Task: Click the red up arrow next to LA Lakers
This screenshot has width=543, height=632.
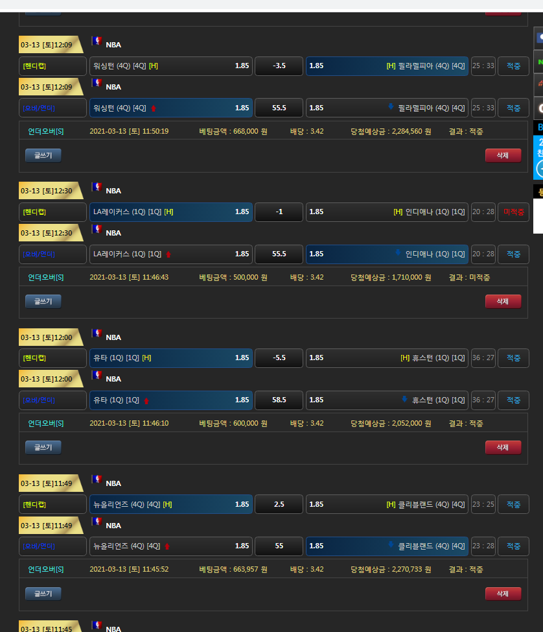Action: [x=168, y=254]
